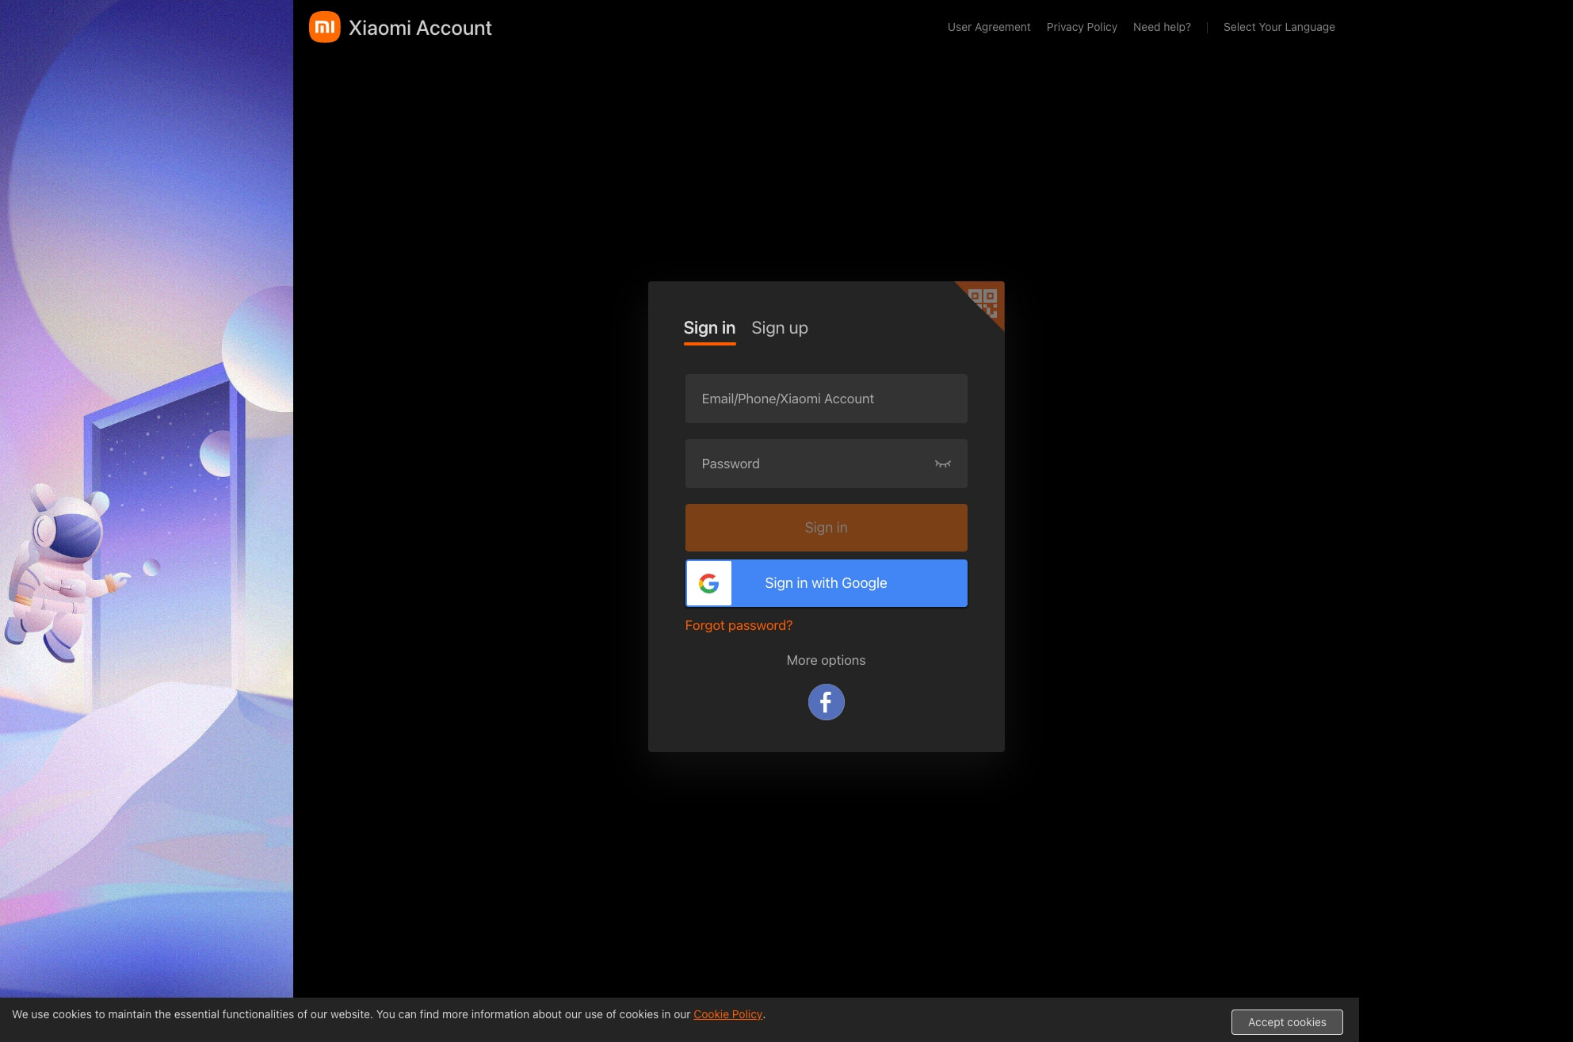Click the Xiaomi Mi logo icon
The image size is (1573, 1042).
coord(324,27)
